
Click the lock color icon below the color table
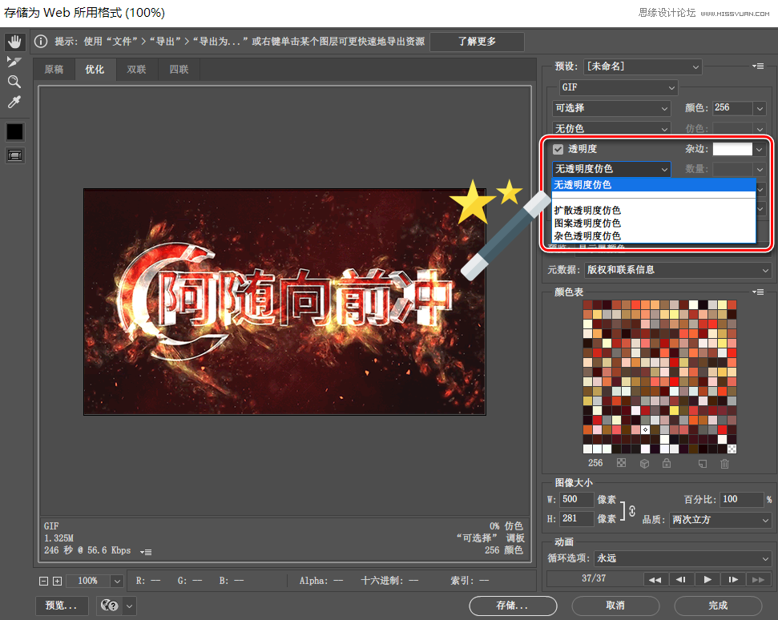[x=666, y=463]
